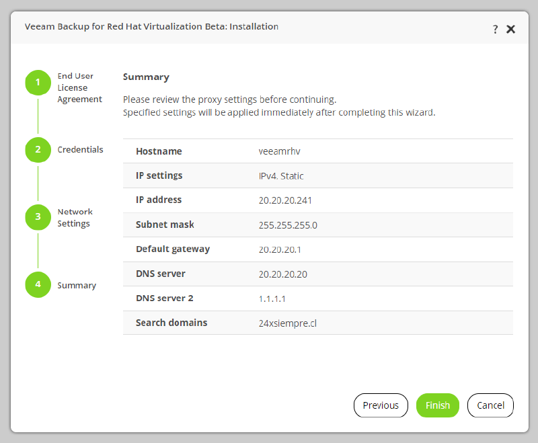Select the IPv4, Static value
The image size is (538, 443).
pos(281,176)
